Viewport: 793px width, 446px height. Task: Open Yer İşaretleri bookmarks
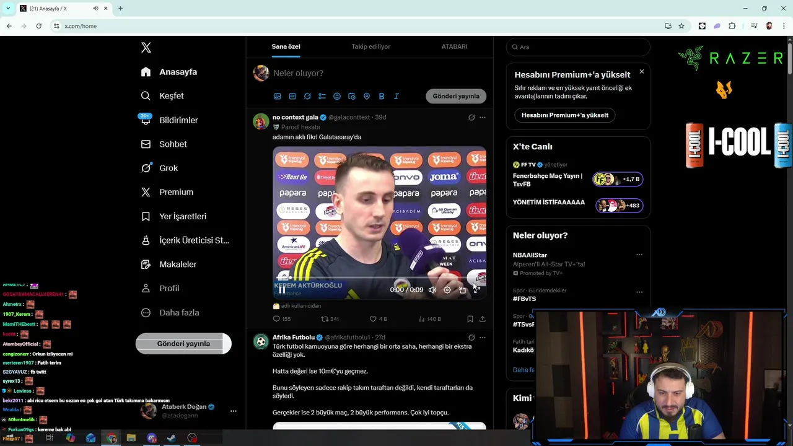(x=173, y=216)
